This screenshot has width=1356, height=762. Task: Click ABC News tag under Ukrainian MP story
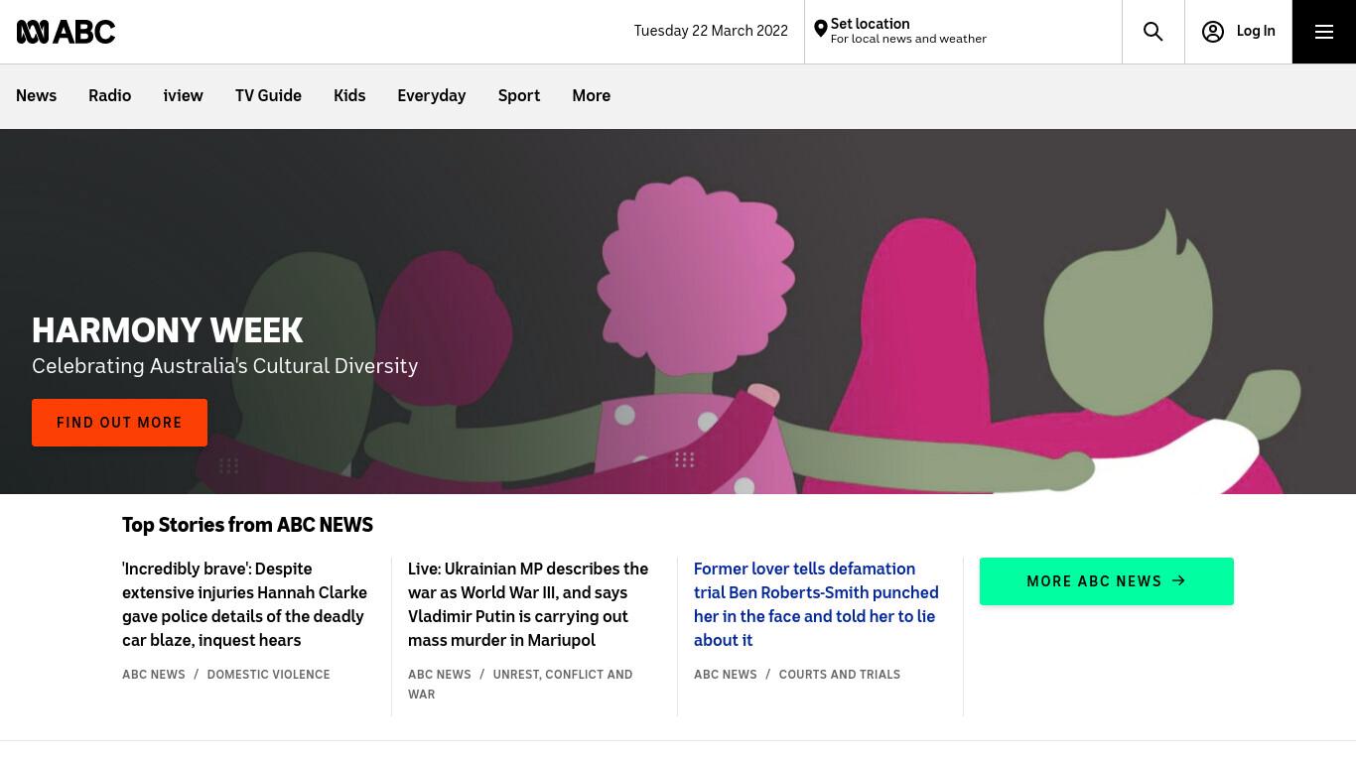click(x=440, y=675)
